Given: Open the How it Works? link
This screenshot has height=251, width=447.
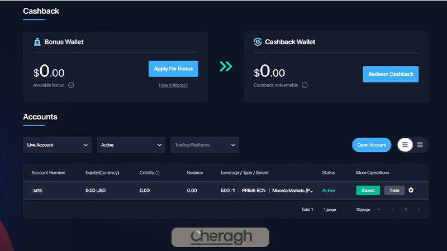Looking at the screenshot, I should [x=173, y=85].
